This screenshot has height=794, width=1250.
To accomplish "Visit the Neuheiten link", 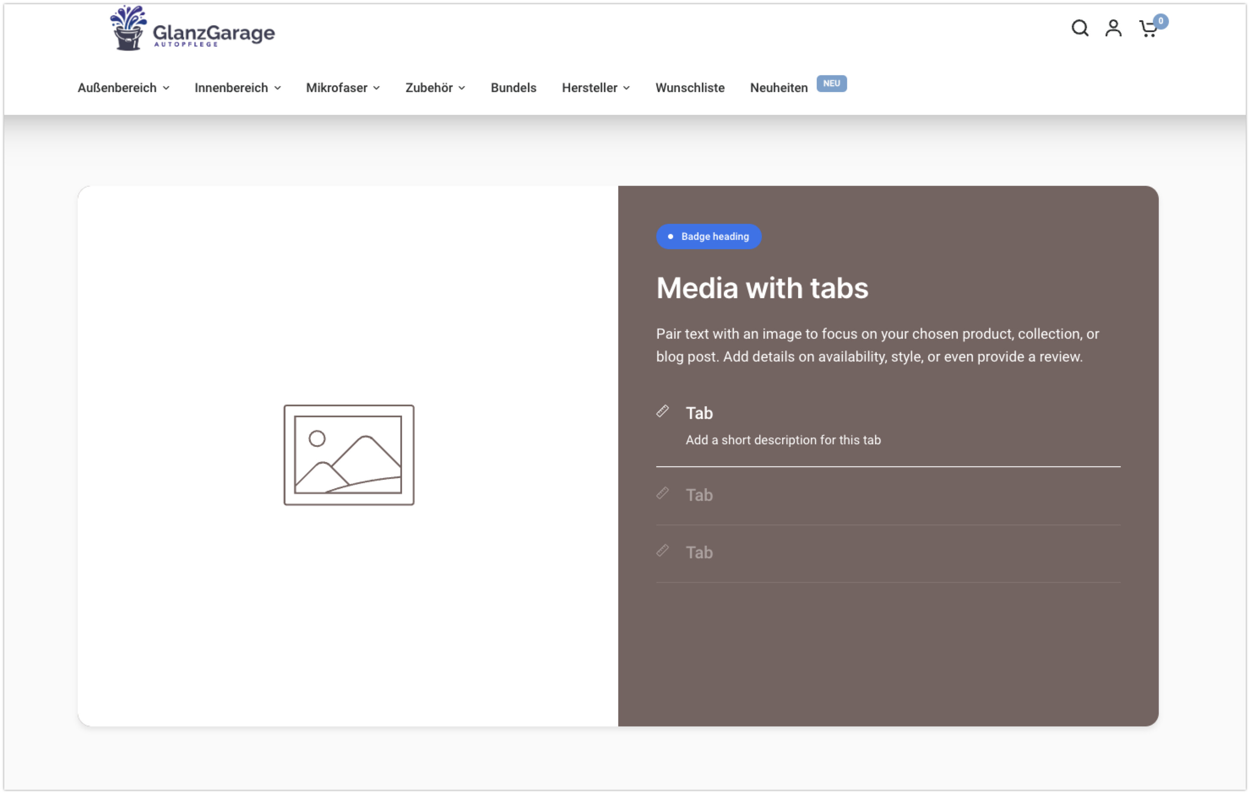I will 779,88.
